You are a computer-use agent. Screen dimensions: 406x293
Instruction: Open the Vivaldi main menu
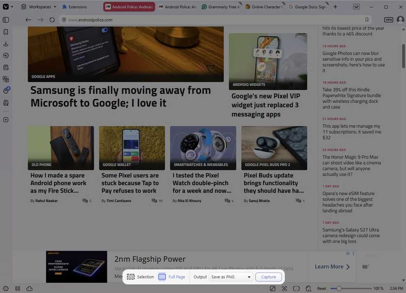click(x=7, y=7)
